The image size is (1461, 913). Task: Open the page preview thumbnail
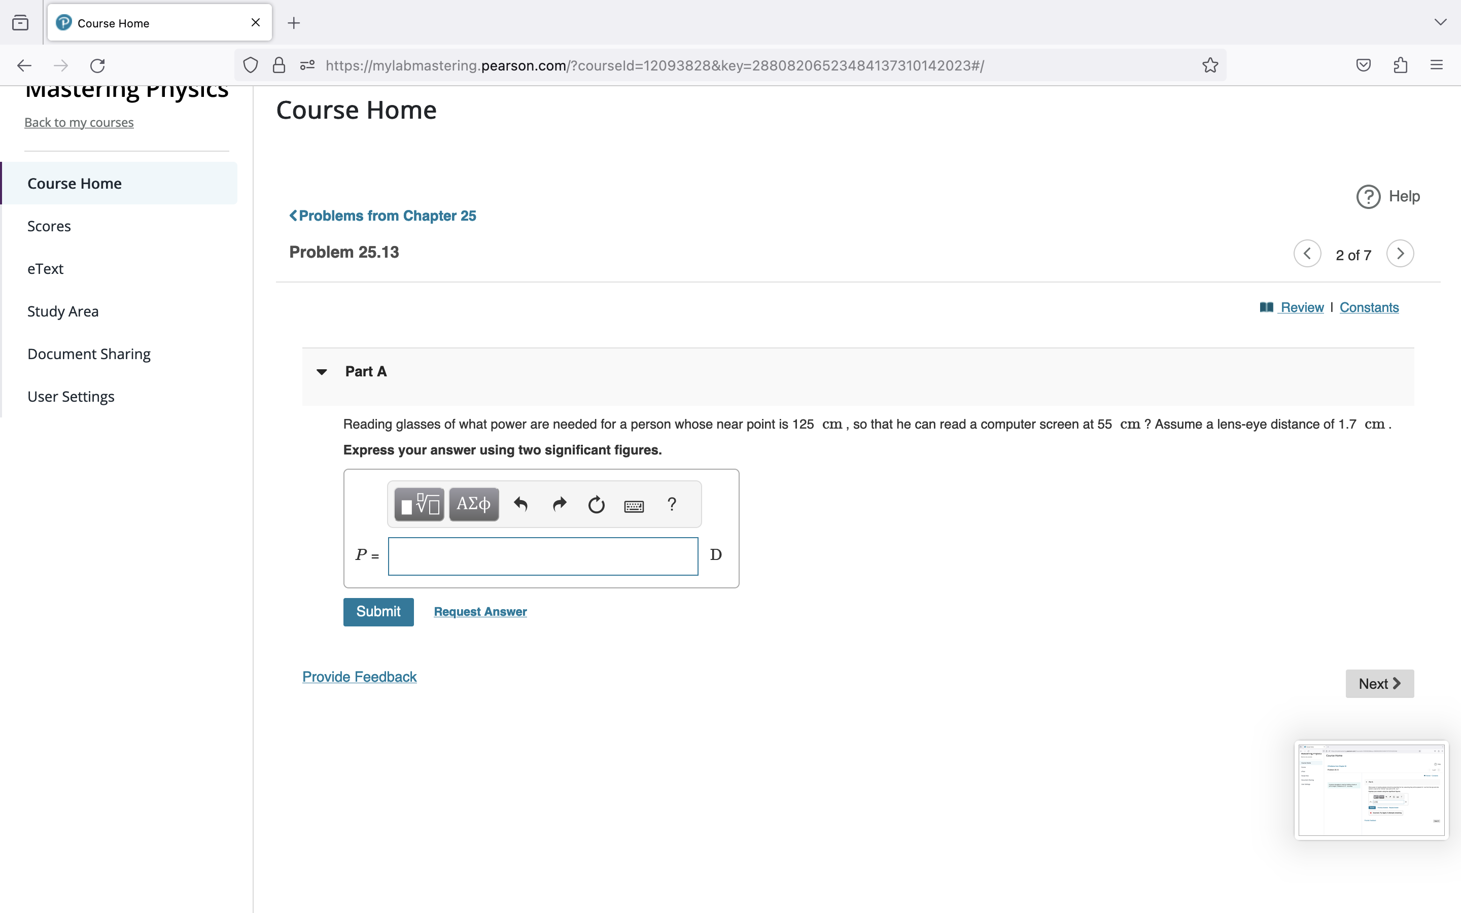pos(1371,789)
